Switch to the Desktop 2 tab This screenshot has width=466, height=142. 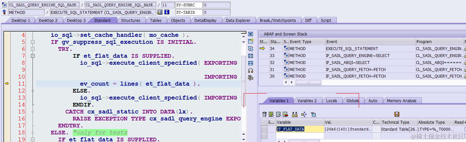click(x=48, y=20)
